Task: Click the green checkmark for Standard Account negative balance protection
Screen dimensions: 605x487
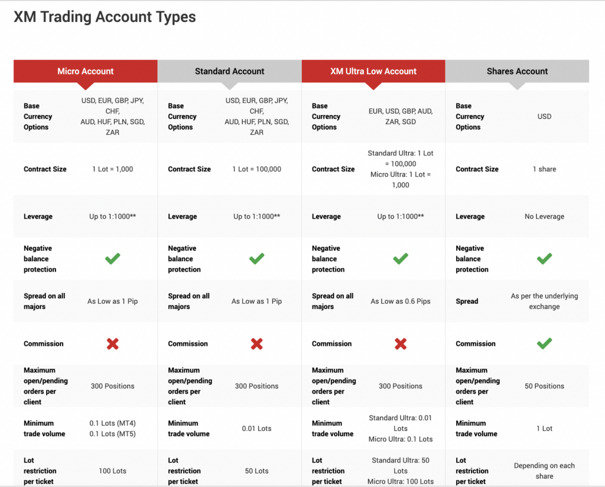Action: pos(256,259)
